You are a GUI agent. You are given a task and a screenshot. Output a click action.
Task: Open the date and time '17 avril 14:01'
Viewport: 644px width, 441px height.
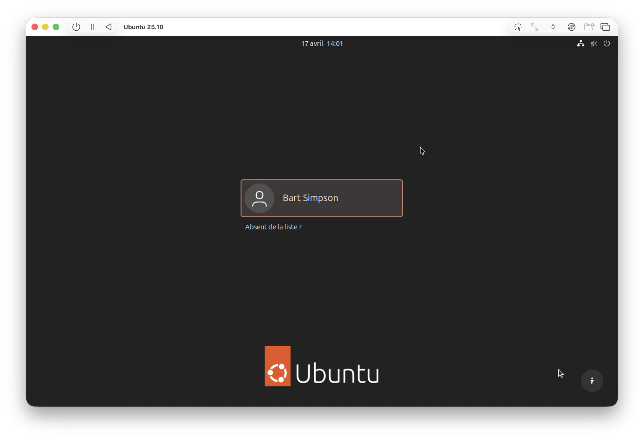coord(322,44)
